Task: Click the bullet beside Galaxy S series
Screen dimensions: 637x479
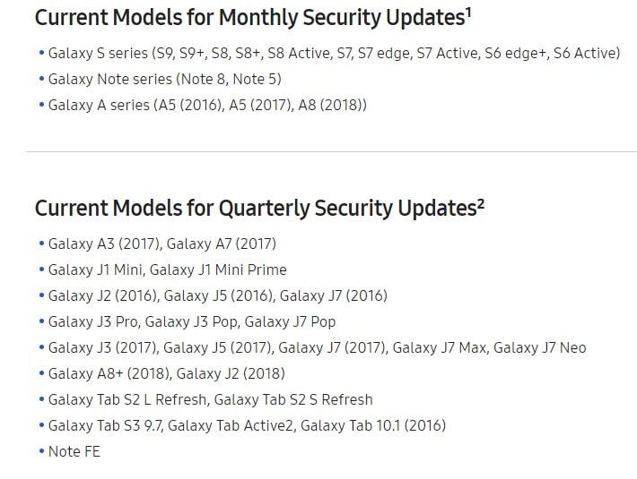Action: click(x=41, y=53)
